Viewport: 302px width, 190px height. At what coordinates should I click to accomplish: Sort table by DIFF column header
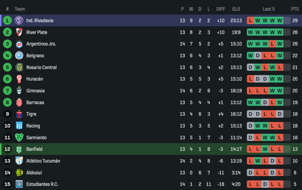[x=221, y=9]
